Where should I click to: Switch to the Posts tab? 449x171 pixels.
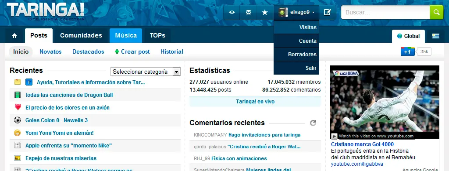coord(39,36)
